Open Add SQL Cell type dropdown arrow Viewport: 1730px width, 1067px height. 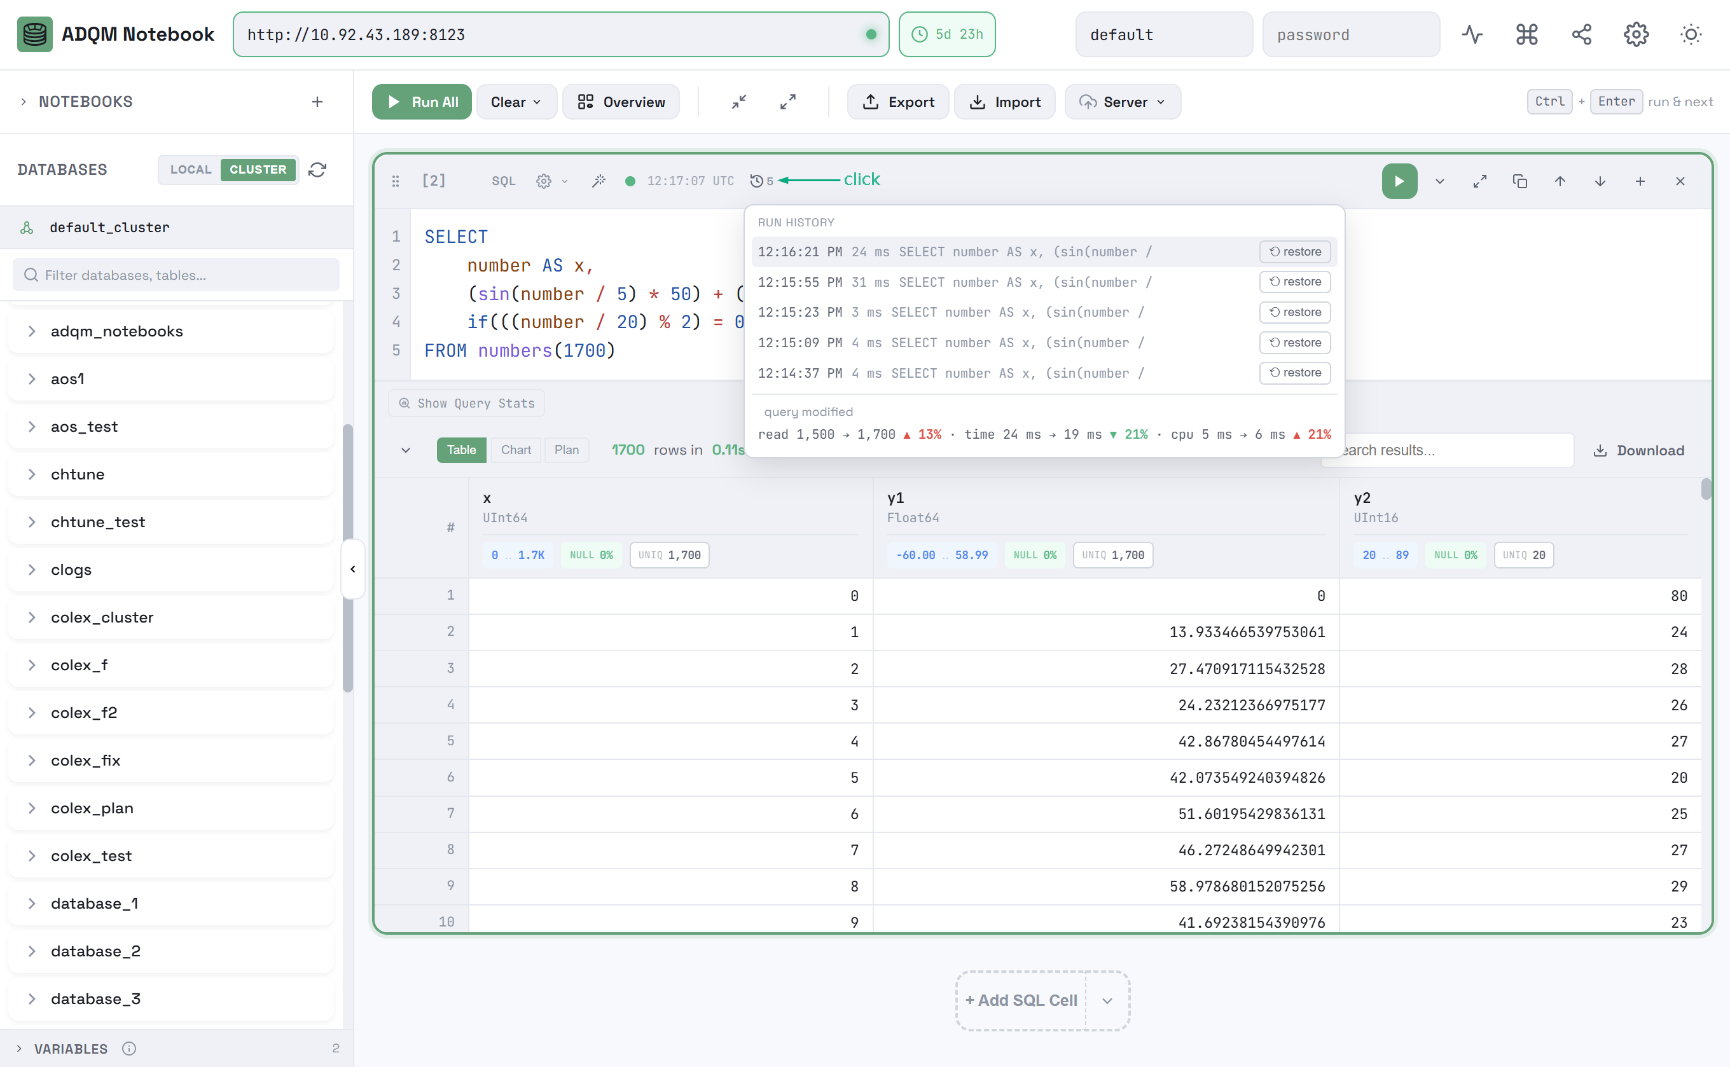pos(1106,1000)
